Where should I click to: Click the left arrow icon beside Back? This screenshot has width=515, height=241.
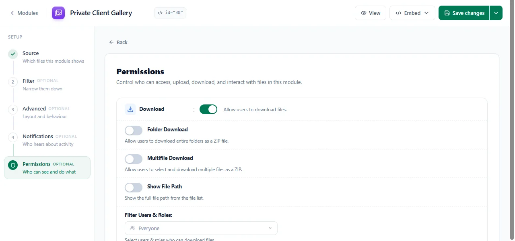point(111,42)
